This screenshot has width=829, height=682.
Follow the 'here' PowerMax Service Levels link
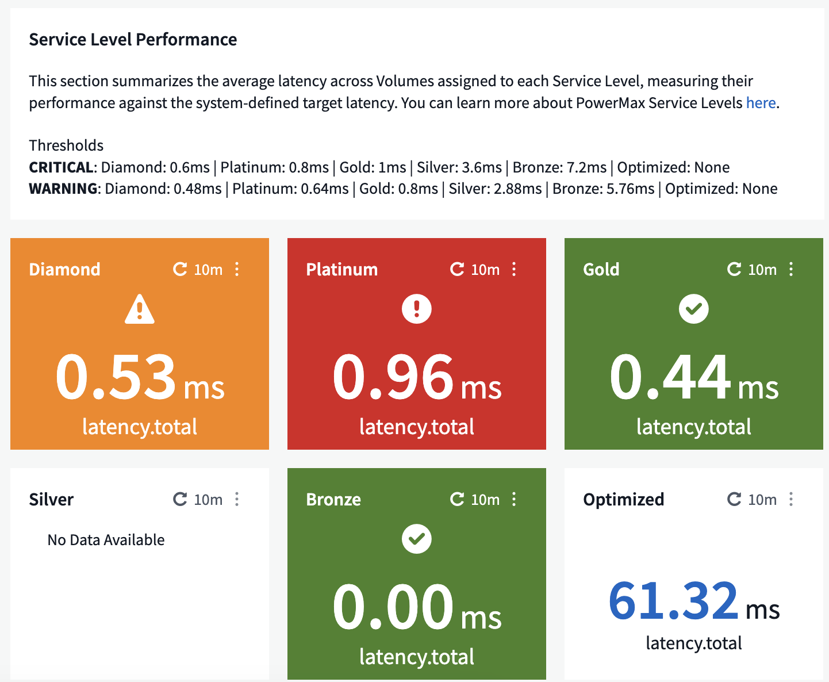click(x=761, y=103)
